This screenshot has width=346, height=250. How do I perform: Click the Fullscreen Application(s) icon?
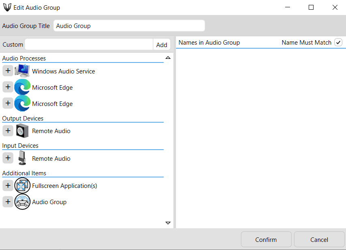pyautogui.click(x=22, y=185)
